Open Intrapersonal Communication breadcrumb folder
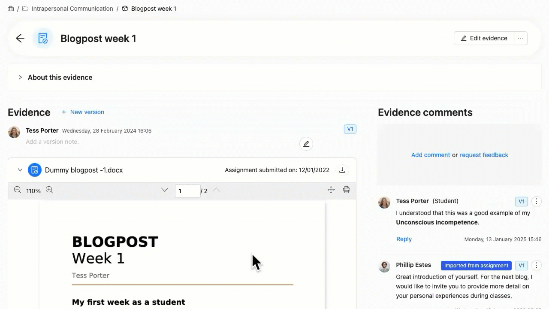 click(68, 9)
